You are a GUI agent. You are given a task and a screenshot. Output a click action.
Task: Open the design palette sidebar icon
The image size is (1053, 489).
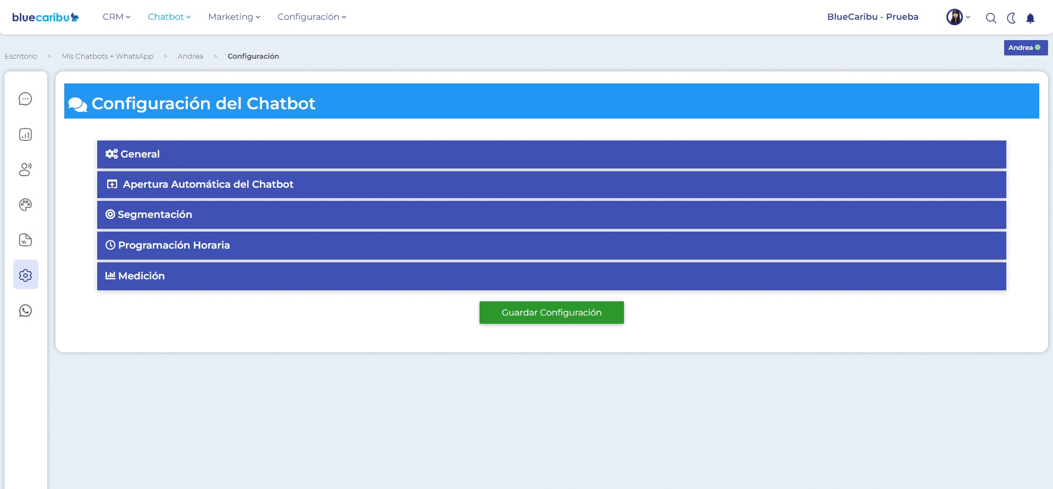click(x=25, y=205)
